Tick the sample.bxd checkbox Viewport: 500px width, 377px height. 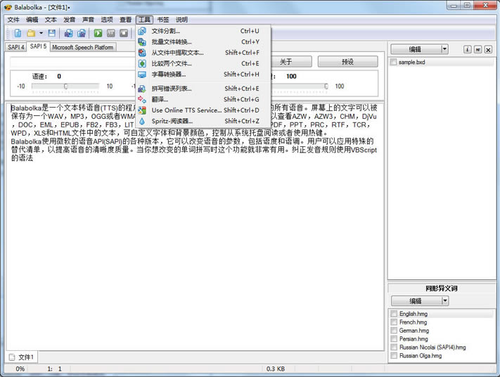pos(394,63)
